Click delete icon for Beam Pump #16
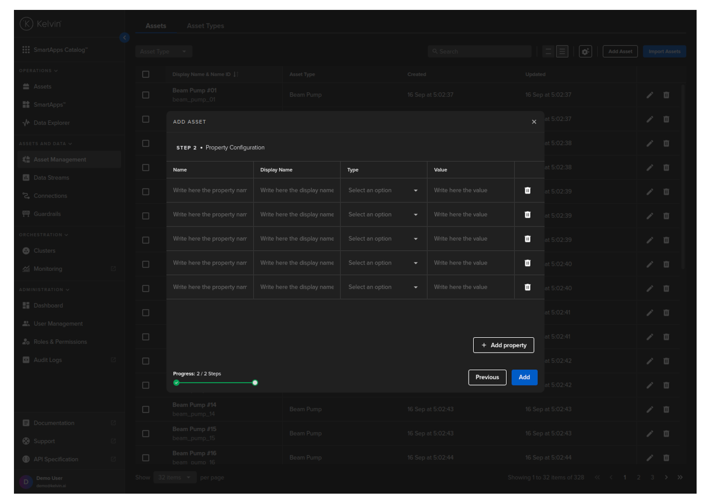 pyautogui.click(x=666, y=458)
